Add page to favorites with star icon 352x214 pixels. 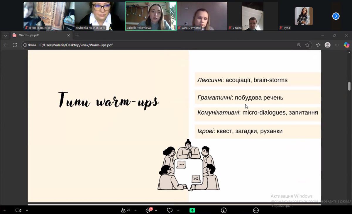(307, 45)
